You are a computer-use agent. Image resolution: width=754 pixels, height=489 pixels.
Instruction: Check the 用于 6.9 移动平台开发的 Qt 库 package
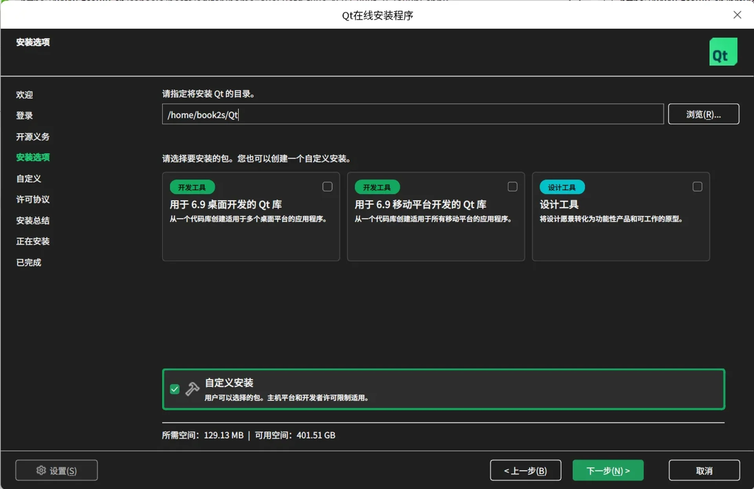point(512,187)
